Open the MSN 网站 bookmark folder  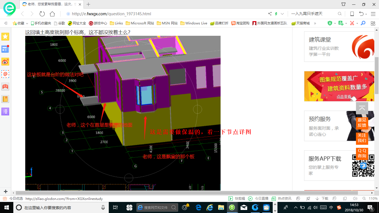tap(167, 23)
